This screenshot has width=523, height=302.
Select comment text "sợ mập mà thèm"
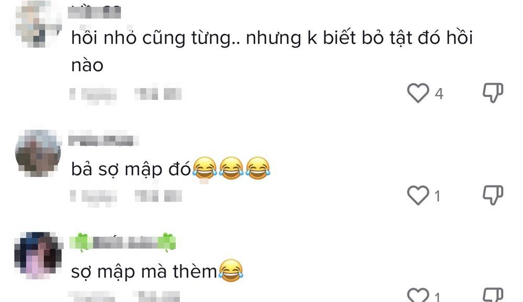tap(144, 272)
